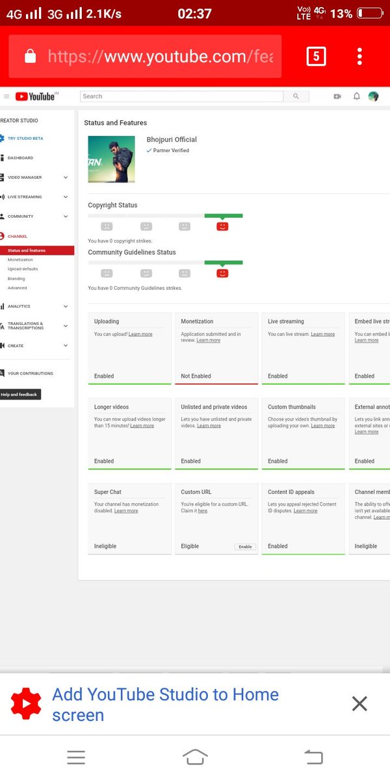This screenshot has height=780, width=390.
Task: Click 'You have 0 Community Guidelines strikes' text
Action: [x=135, y=288]
